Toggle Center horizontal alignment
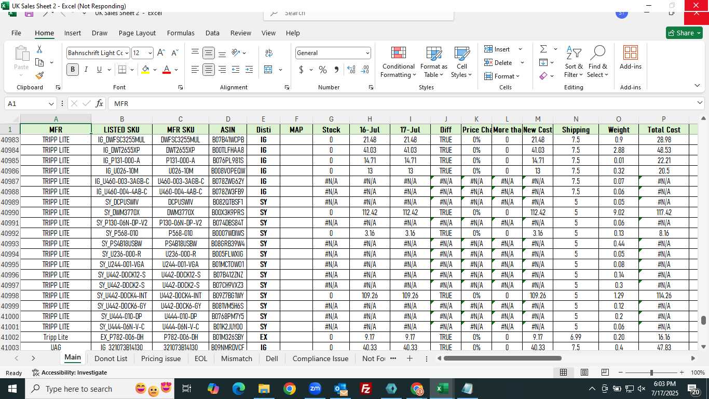 pyautogui.click(x=209, y=70)
